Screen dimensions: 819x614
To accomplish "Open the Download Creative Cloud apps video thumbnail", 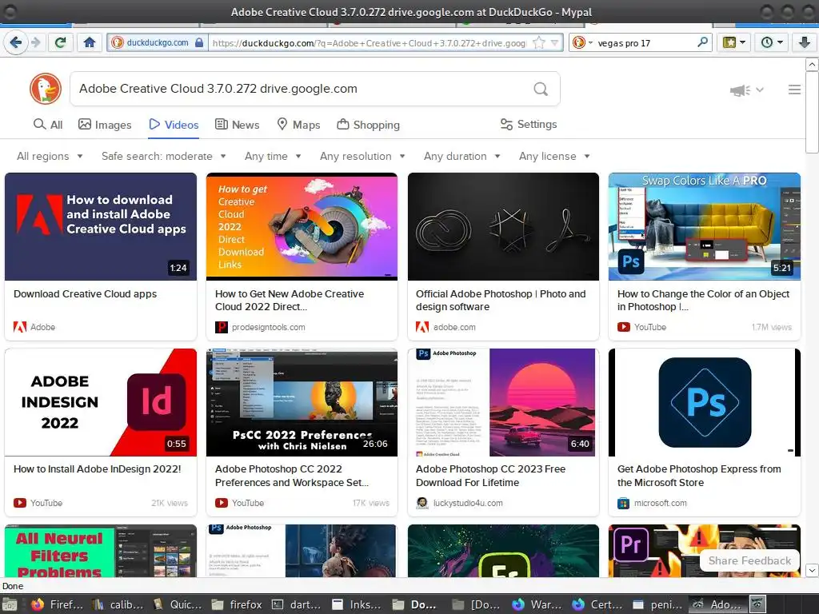I will pyautogui.click(x=101, y=226).
